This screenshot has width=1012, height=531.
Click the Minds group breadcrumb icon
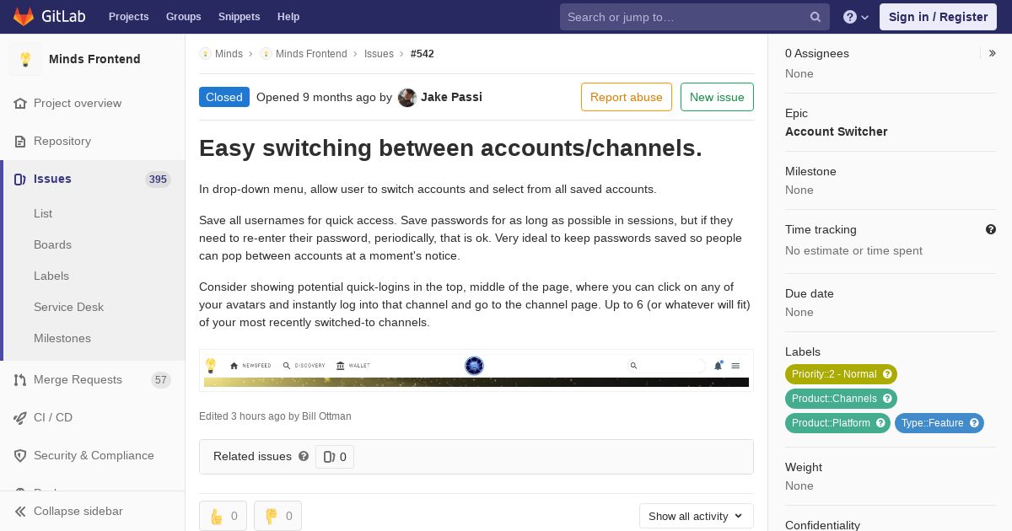pyautogui.click(x=205, y=53)
